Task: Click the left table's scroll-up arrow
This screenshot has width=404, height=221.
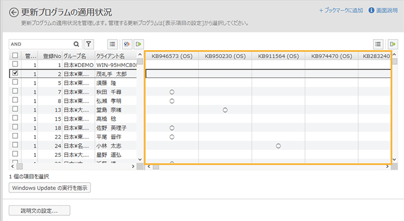Action: tap(140, 54)
